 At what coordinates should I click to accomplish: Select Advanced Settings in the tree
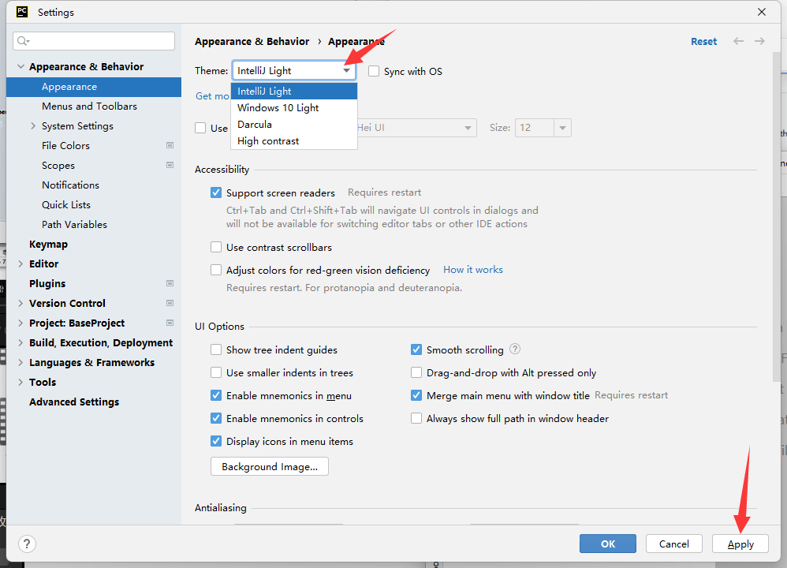coord(74,402)
